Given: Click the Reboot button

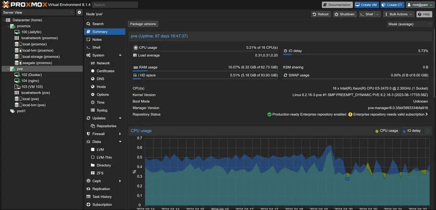Looking at the screenshot, I should (x=320, y=14).
